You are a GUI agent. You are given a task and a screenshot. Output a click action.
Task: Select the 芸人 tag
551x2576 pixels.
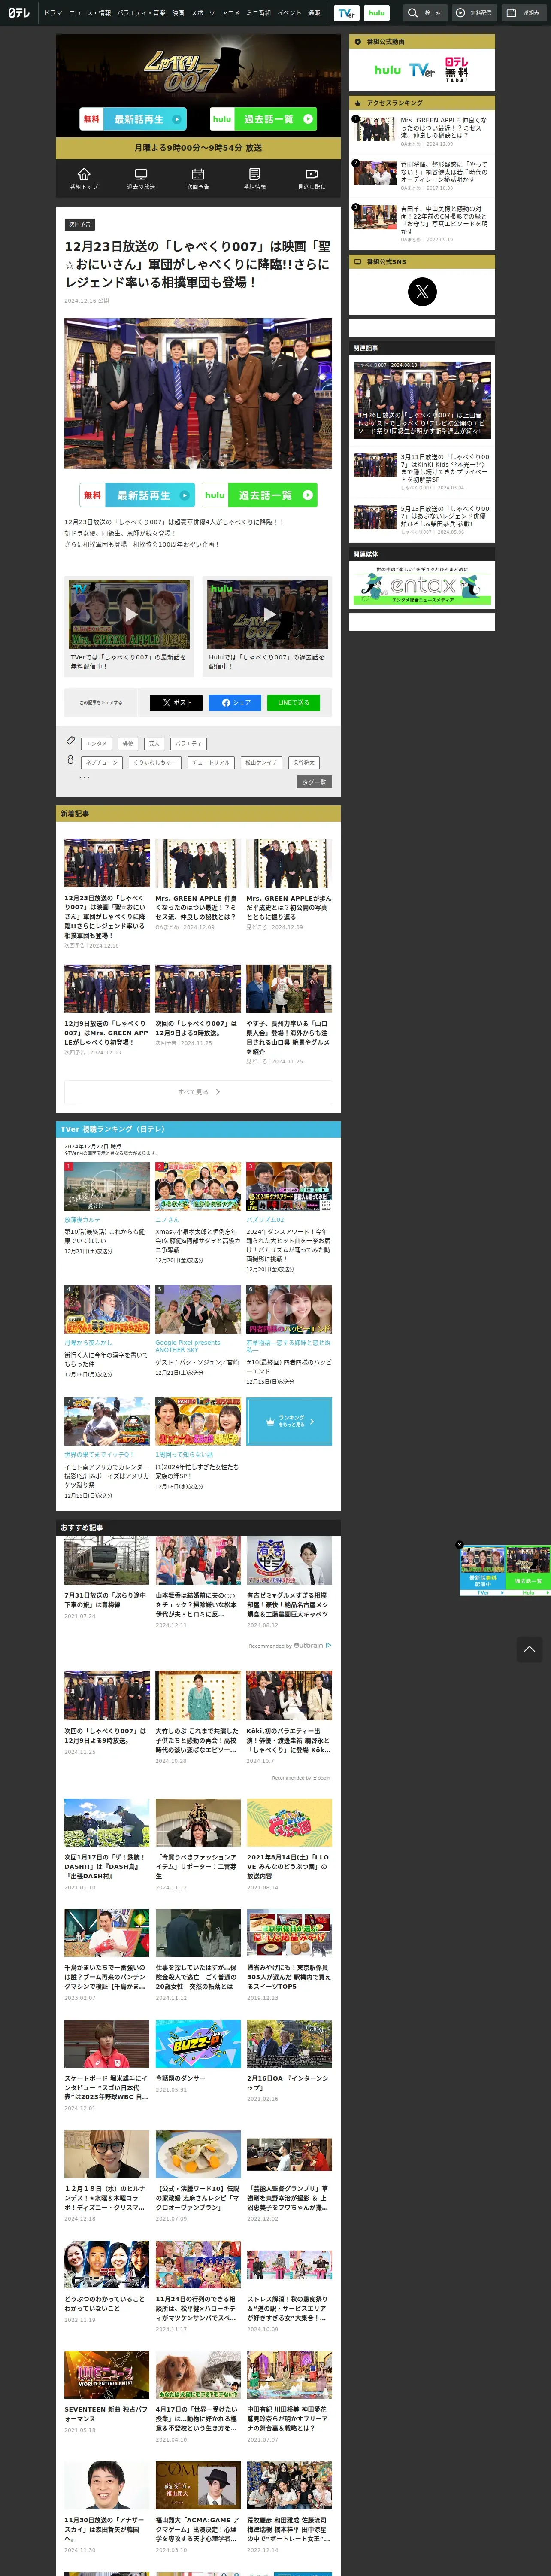[154, 743]
